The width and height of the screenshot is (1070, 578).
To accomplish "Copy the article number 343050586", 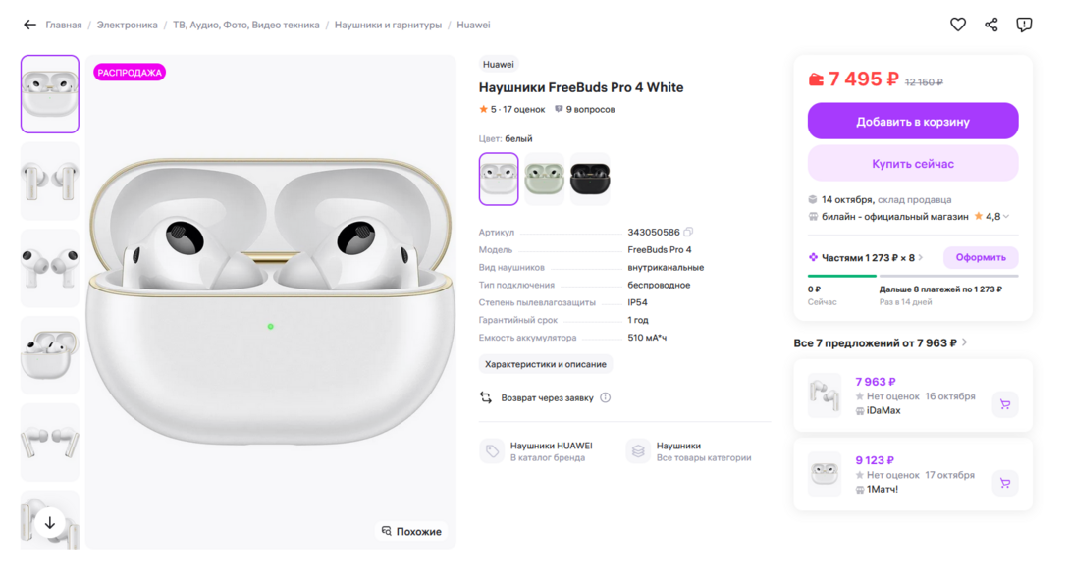I will coord(688,233).
